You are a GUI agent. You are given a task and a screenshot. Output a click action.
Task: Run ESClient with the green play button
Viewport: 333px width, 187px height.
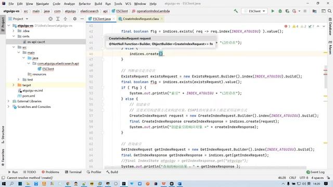tap(273, 11)
